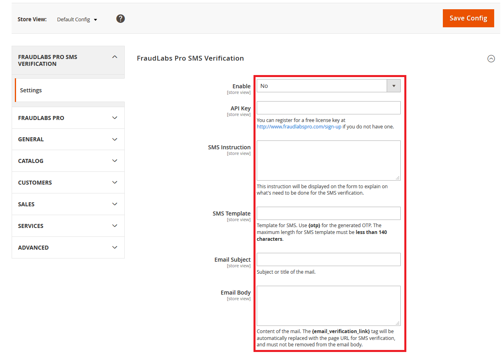Expand the SALES sidebar section

pyautogui.click(x=68, y=204)
